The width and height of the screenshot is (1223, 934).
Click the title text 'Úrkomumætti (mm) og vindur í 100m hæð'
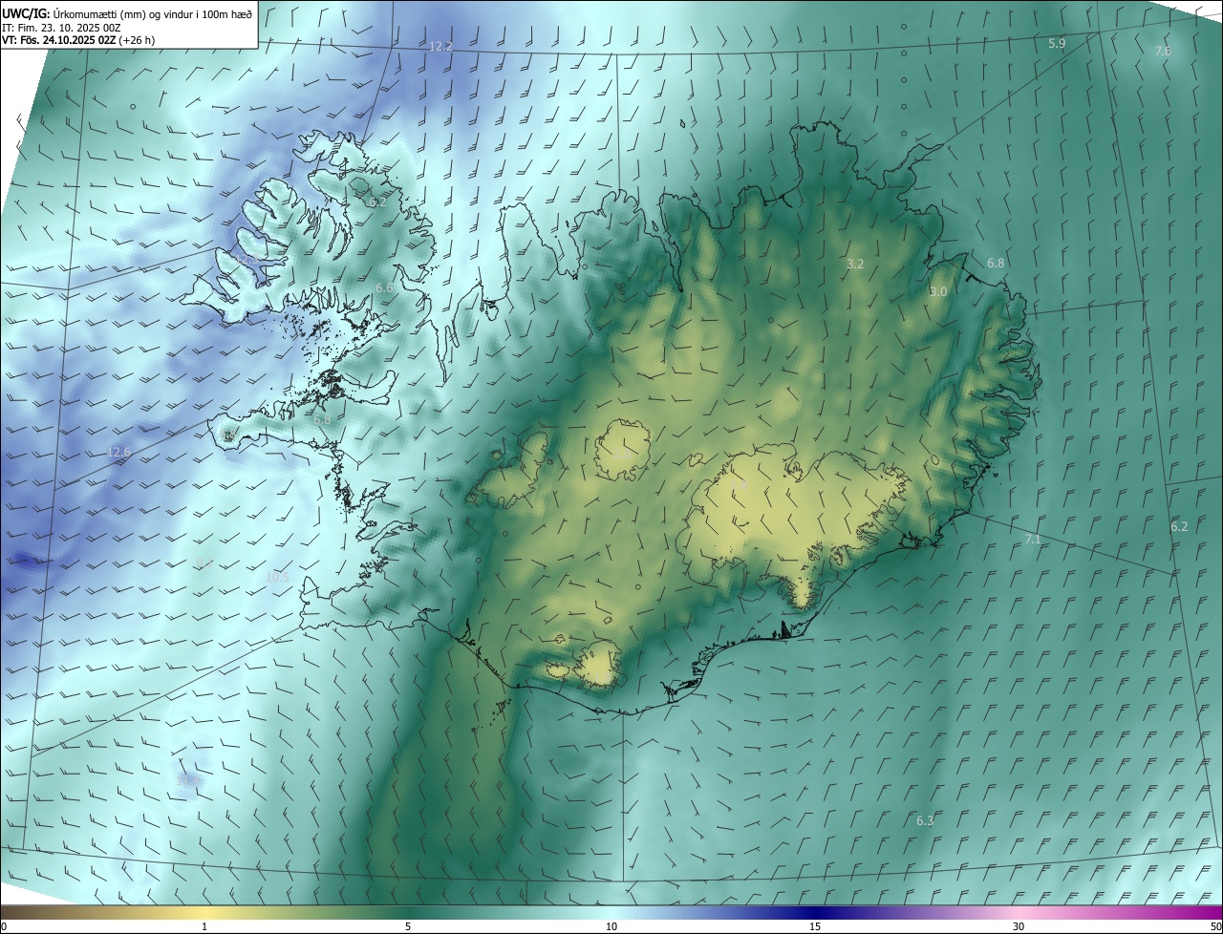pyautogui.click(x=152, y=13)
